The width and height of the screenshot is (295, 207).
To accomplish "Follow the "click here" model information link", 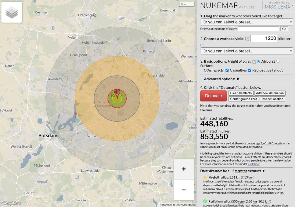I will [x=254, y=164].
